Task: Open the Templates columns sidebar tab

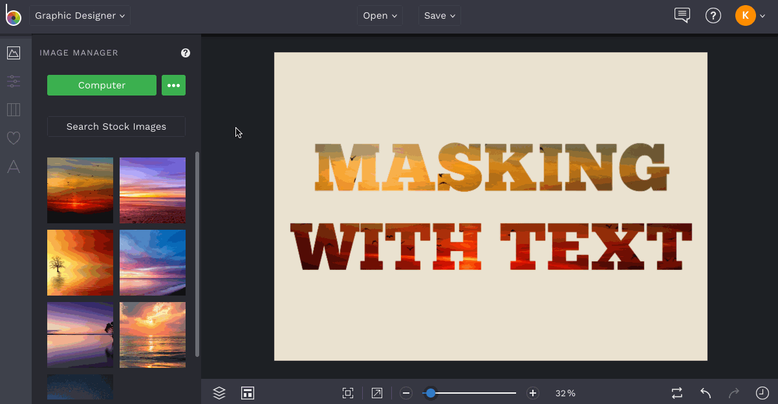Action: point(14,110)
